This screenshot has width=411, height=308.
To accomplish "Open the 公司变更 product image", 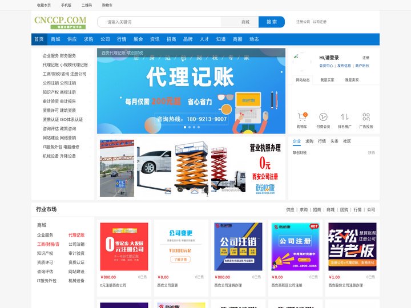I will click(181, 246).
